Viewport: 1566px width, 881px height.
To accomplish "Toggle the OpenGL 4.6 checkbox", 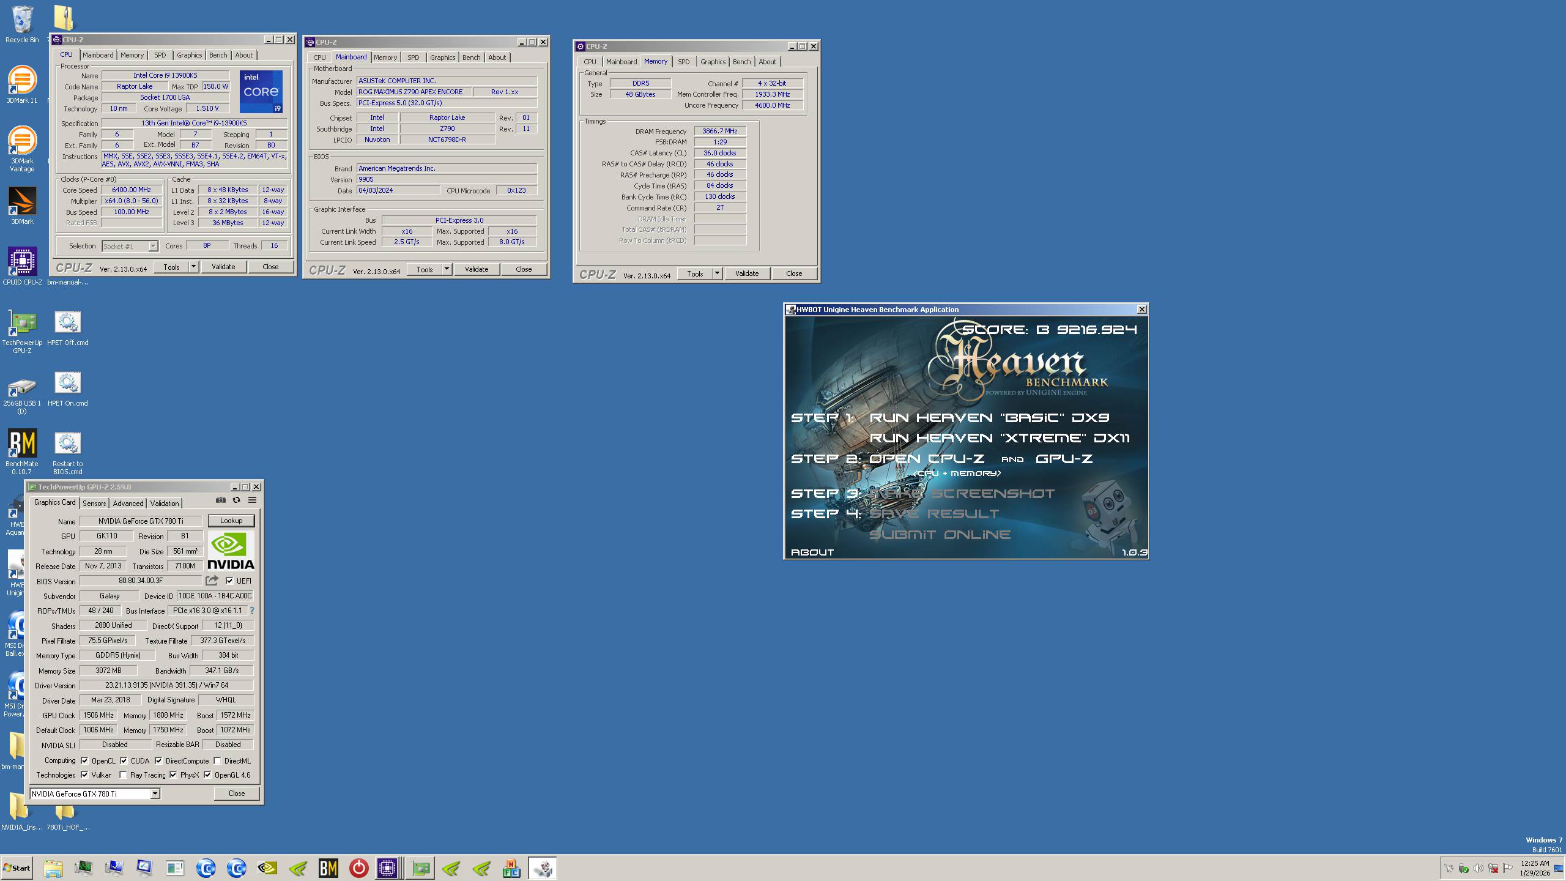I will (x=207, y=775).
